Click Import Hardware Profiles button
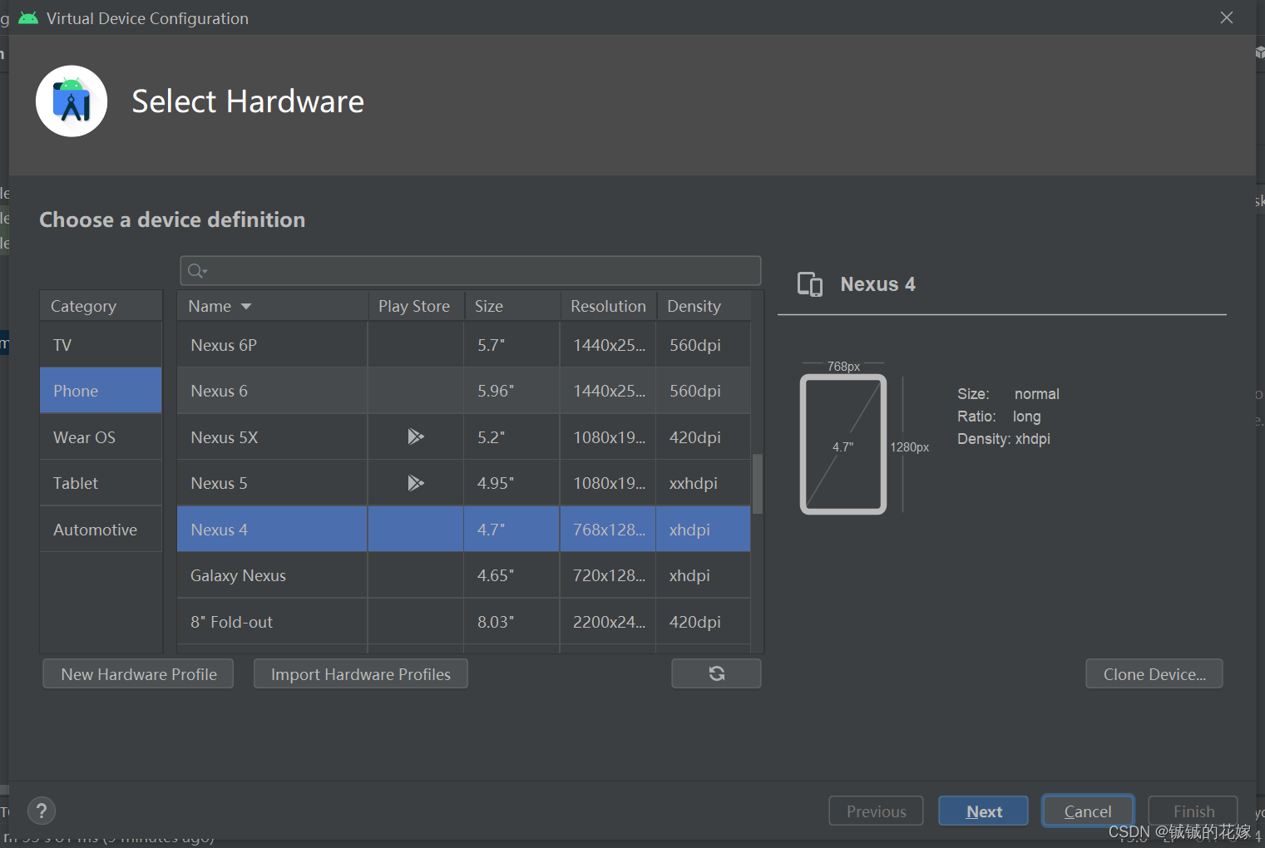Screen dimensions: 1265x848 (361, 674)
